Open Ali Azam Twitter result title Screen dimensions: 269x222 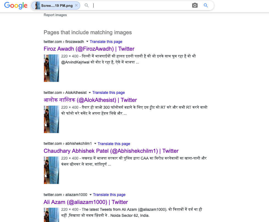pyautogui.click(x=86, y=202)
